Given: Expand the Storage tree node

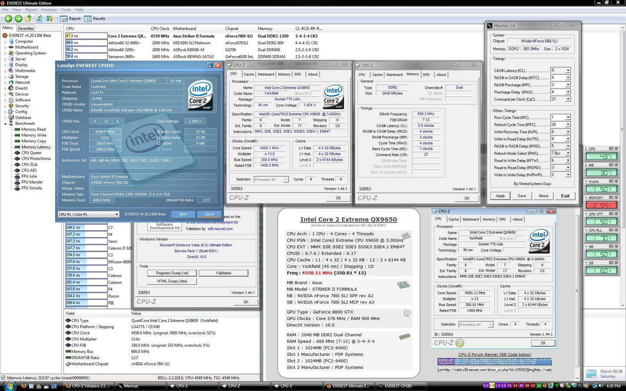Looking at the screenshot, I should tap(6, 77).
